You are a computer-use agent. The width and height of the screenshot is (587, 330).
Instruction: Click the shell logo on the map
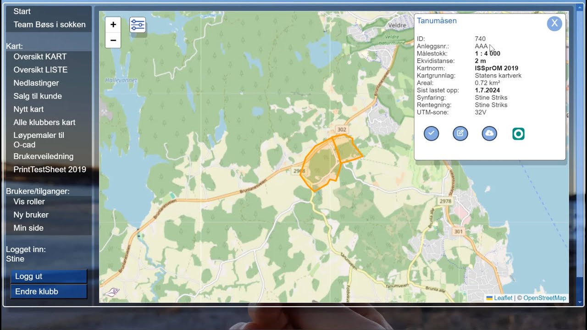point(112,292)
